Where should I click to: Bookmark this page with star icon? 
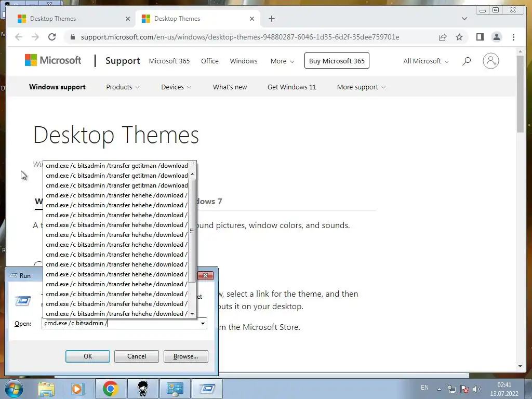(459, 37)
